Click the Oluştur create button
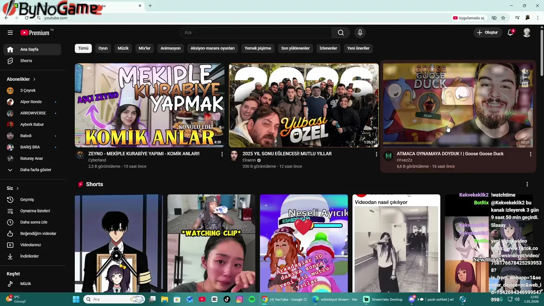The image size is (544, 306). tap(487, 33)
